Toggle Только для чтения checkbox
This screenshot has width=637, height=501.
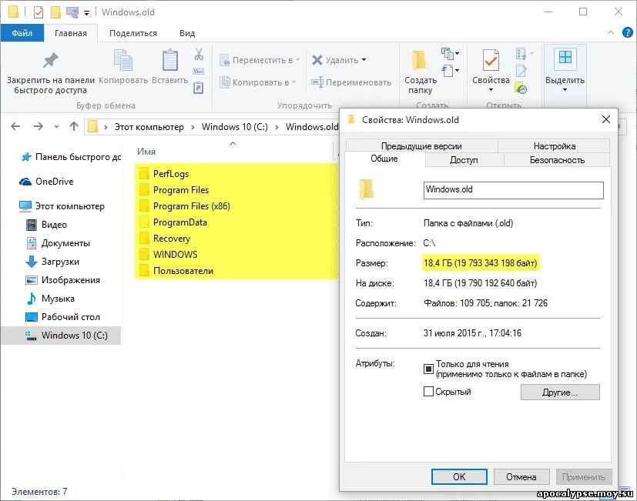(x=428, y=369)
